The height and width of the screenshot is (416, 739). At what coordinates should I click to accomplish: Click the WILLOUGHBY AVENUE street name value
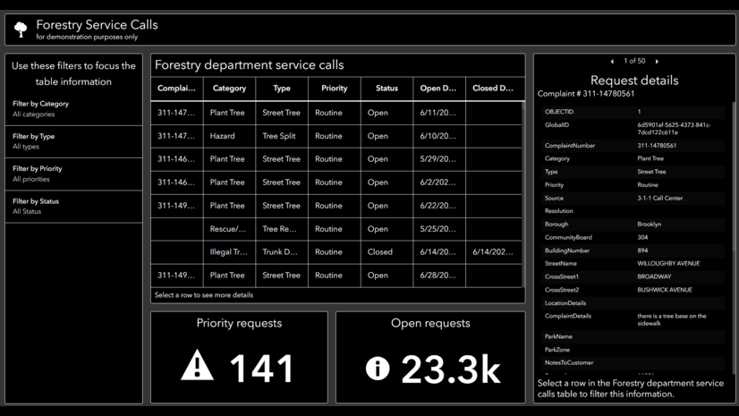coord(668,263)
